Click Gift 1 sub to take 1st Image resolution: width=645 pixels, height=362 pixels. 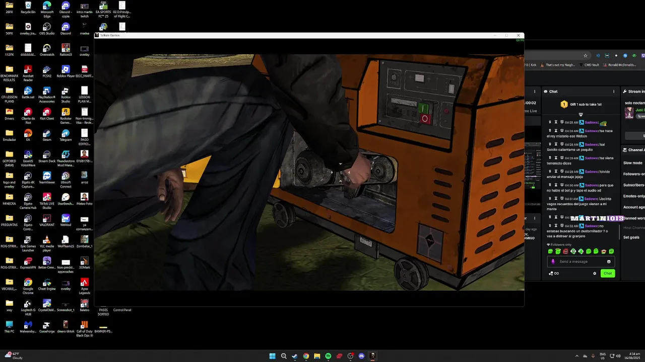(x=581, y=104)
